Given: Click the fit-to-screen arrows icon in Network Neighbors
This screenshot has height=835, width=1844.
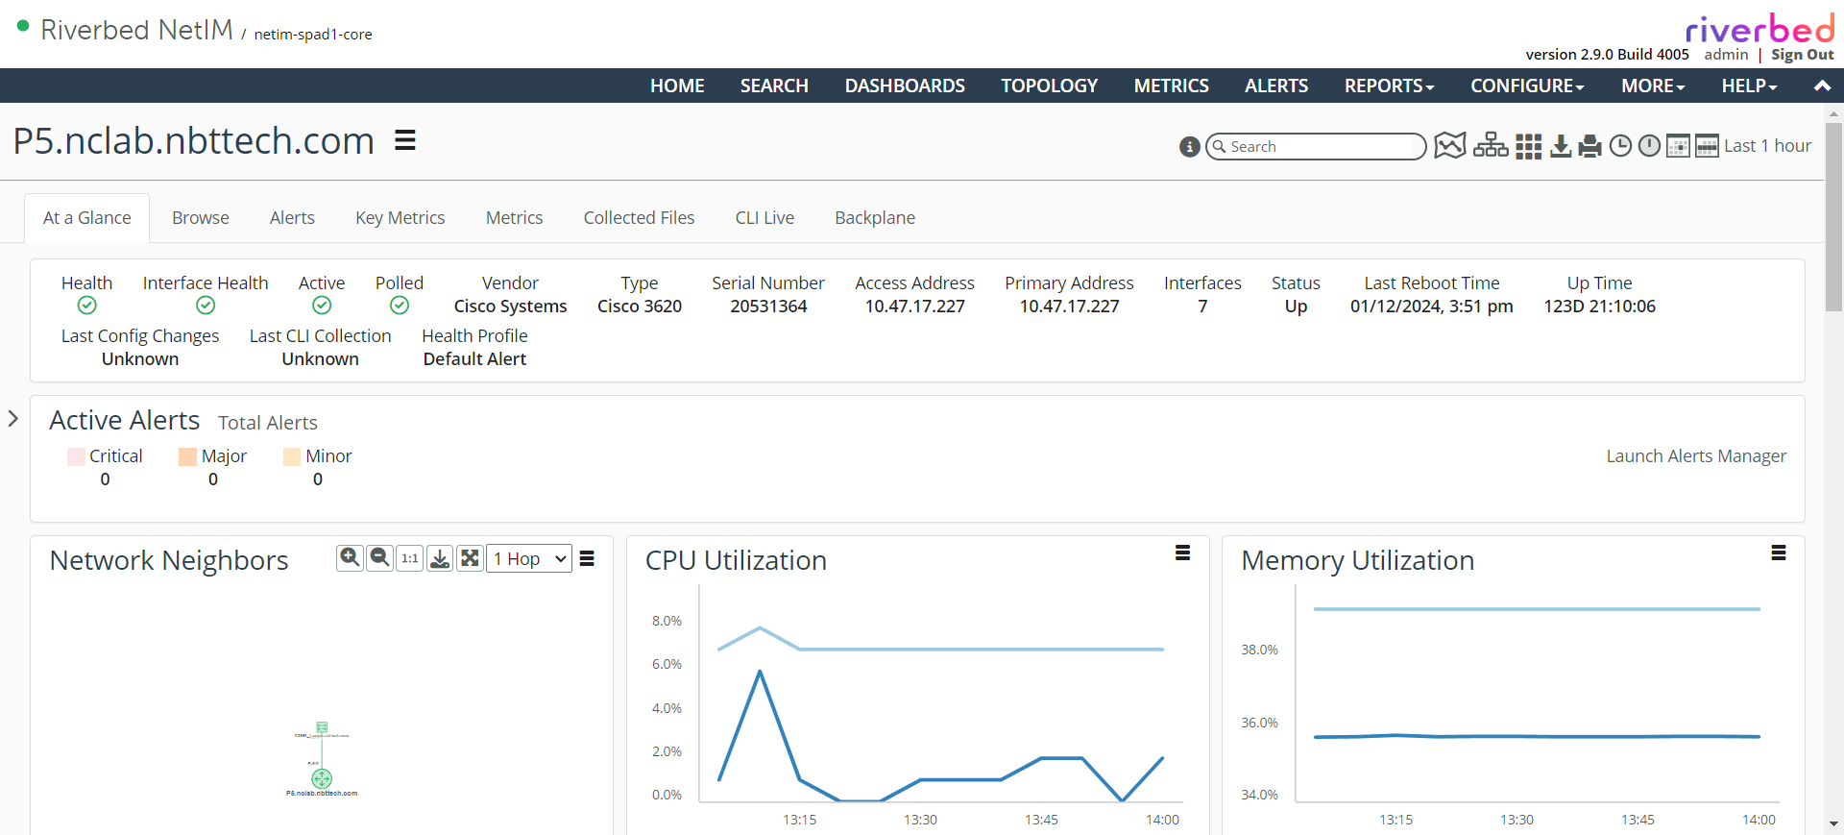Looking at the screenshot, I should point(470,558).
